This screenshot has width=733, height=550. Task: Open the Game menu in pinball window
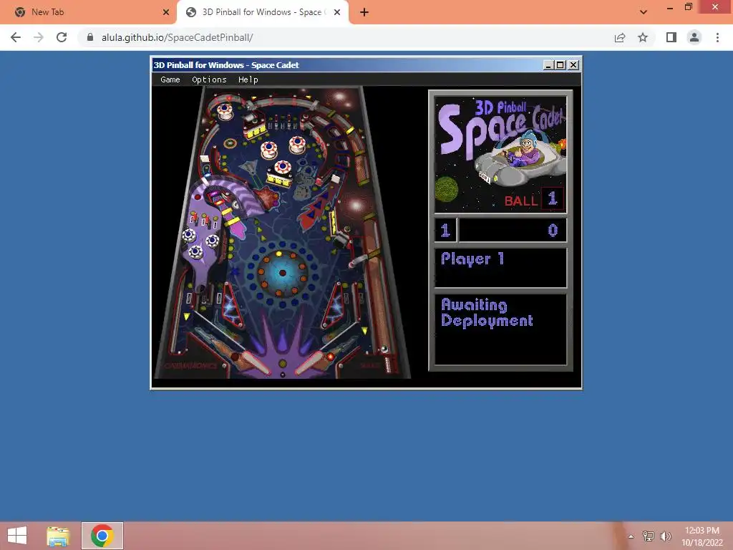tap(170, 79)
